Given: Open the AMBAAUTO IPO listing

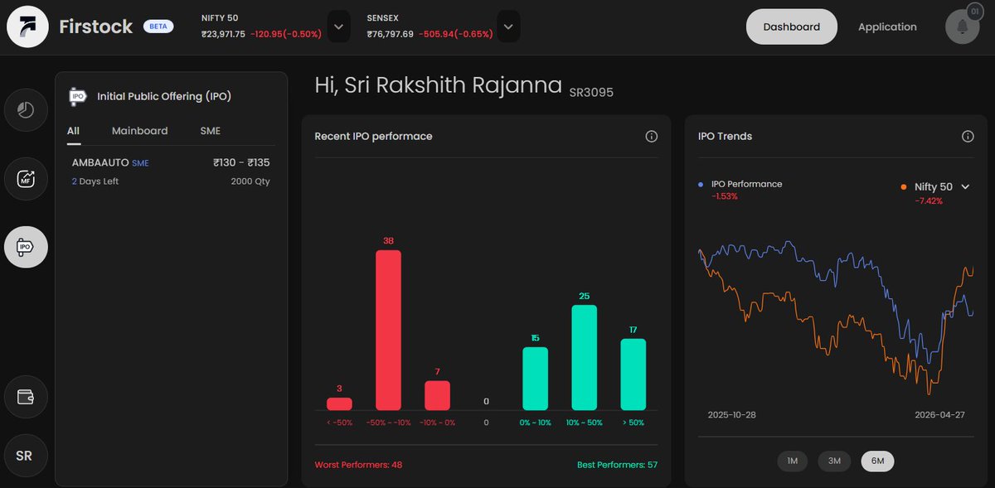Looking at the screenshot, I should (171, 172).
